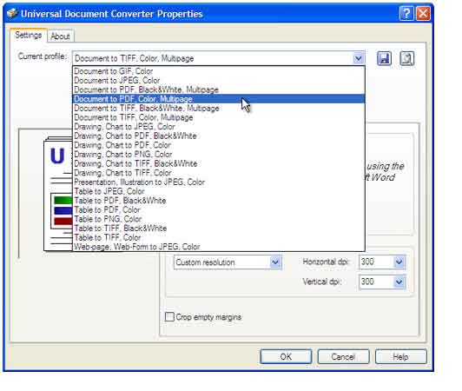
Task: Click the printer icon in the title bar
Action: 12,14
